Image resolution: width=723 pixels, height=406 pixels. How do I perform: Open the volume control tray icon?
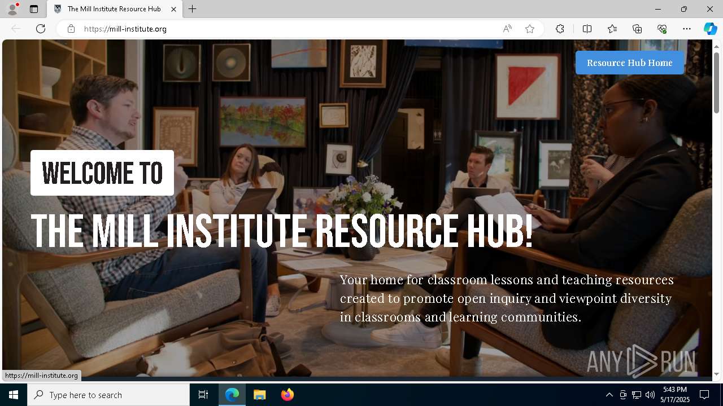click(650, 395)
